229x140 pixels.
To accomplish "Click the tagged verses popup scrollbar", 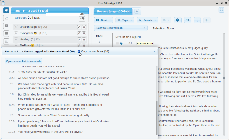I will click(x=157, y=118).
